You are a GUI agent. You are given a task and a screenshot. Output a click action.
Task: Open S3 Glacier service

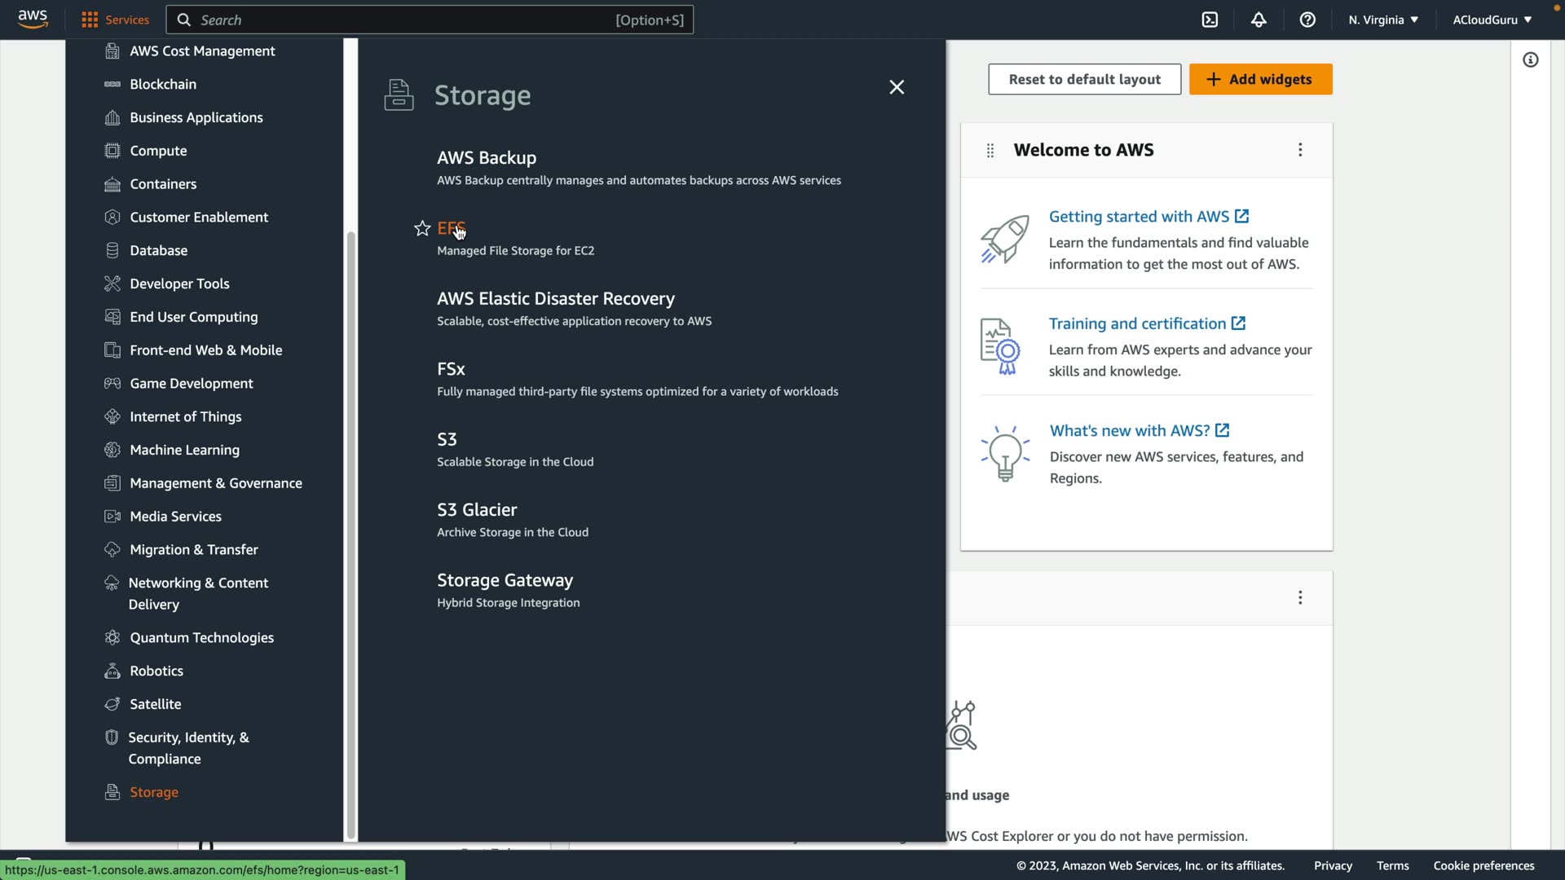[x=477, y=510]
